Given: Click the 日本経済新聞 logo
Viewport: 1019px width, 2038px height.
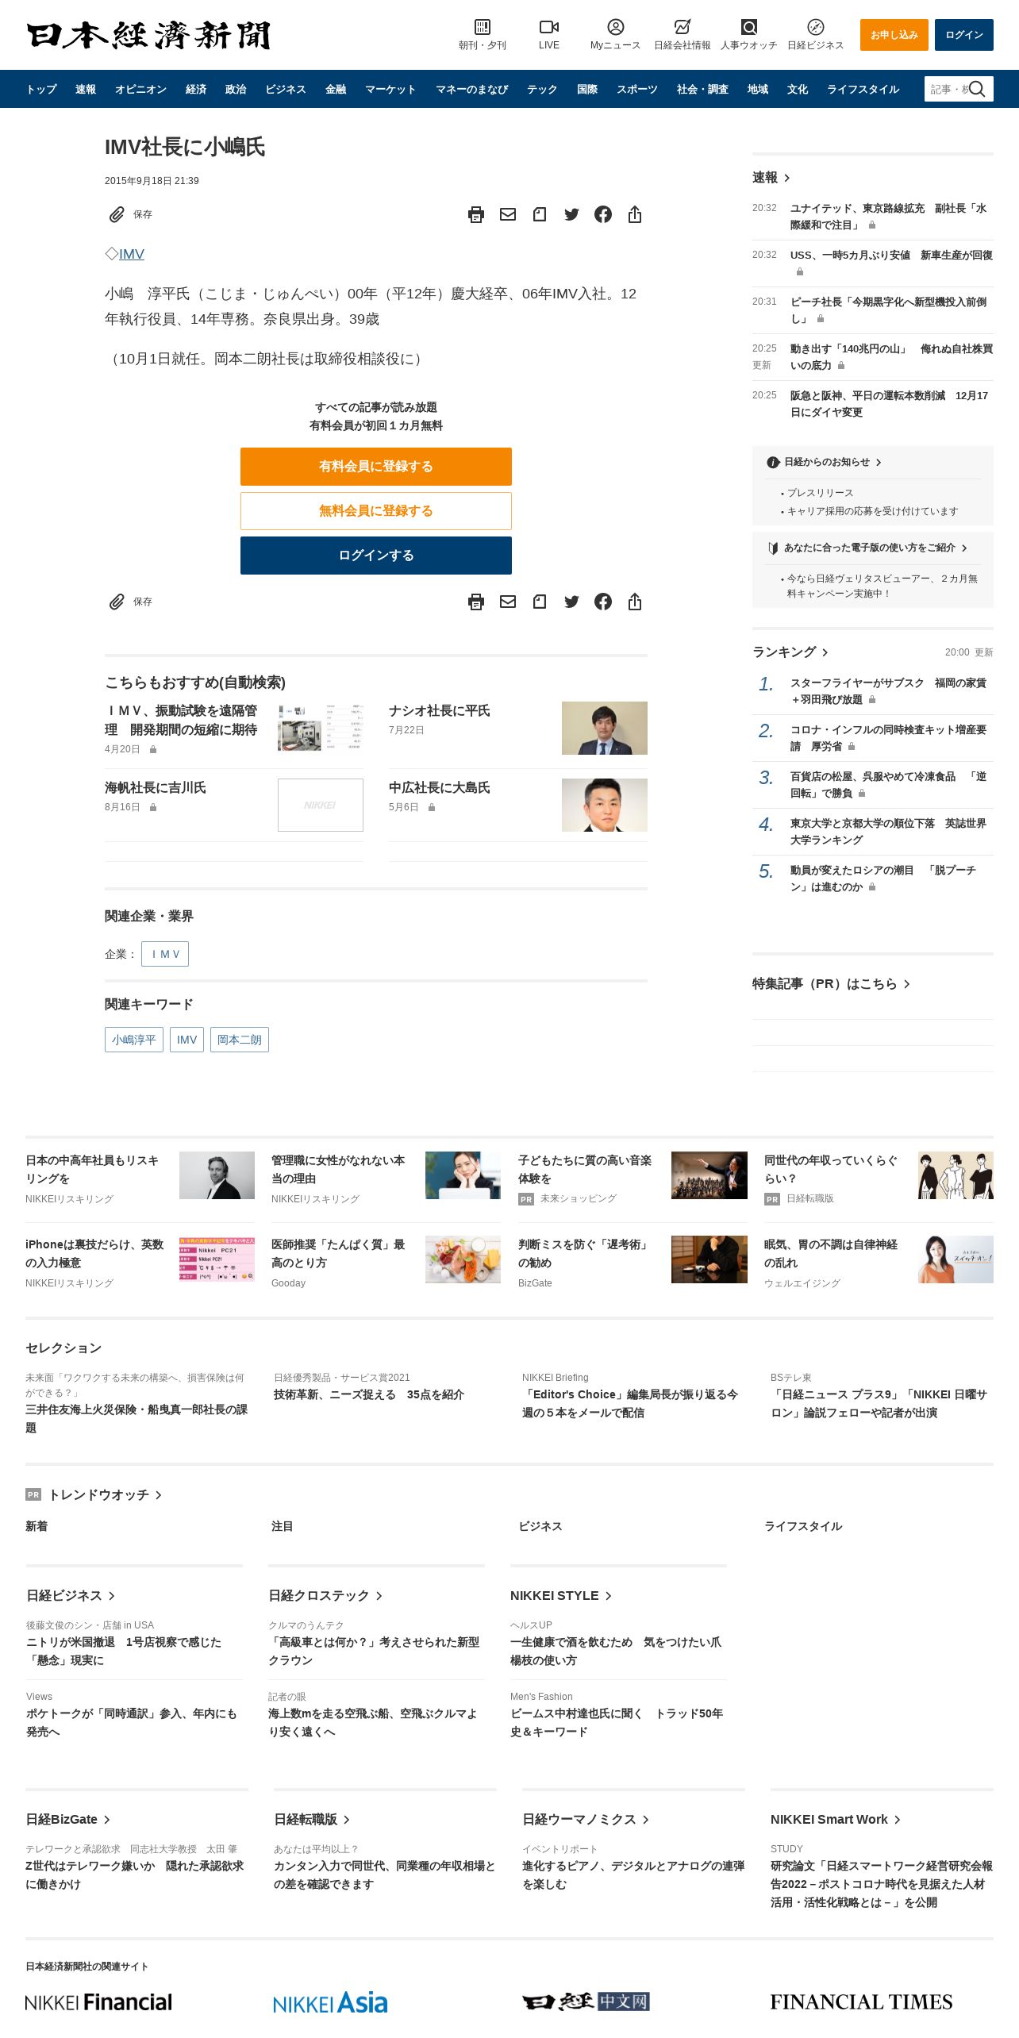Looking at the screenshot, I should tap(149, 35).
